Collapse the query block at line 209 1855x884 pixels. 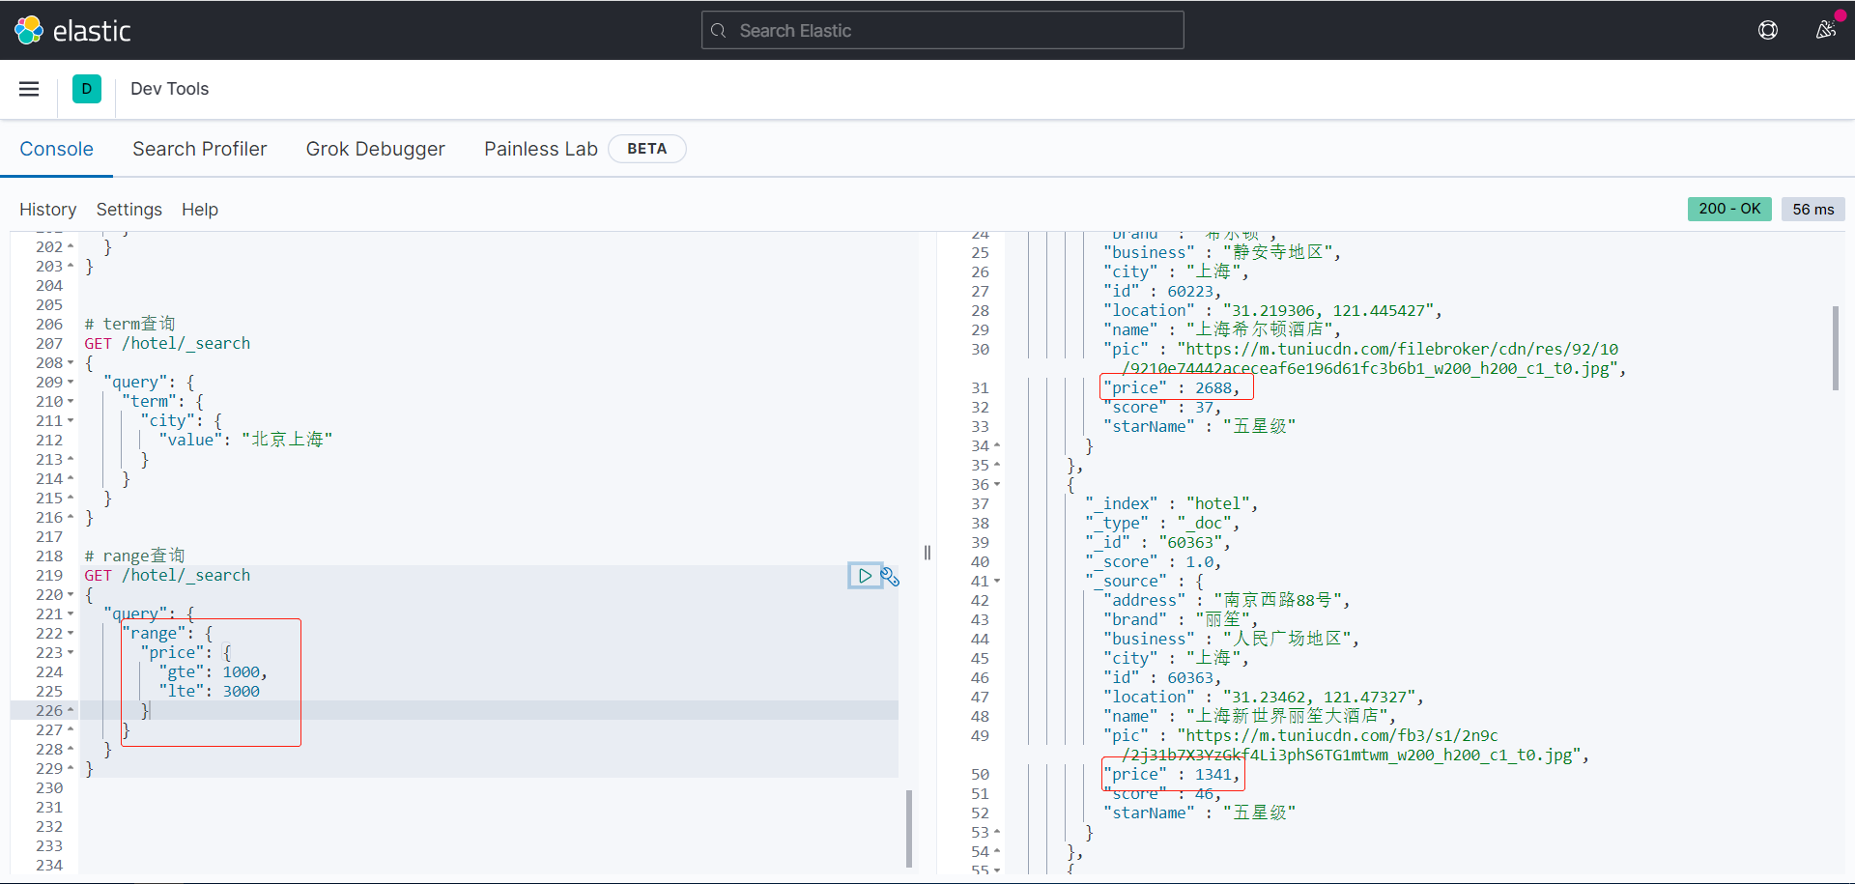[x=71, y=383]
